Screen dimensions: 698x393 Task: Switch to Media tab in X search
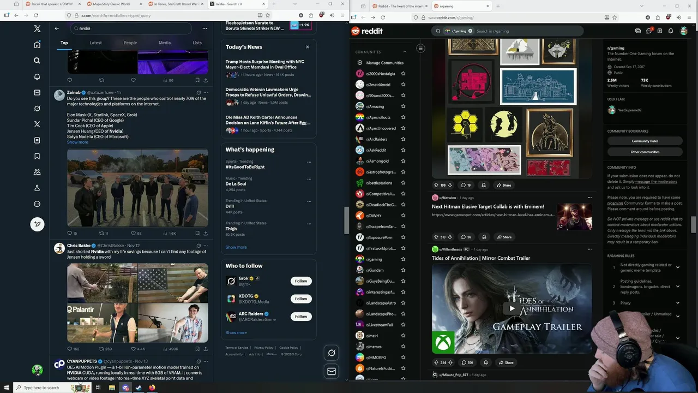point(165,43)
